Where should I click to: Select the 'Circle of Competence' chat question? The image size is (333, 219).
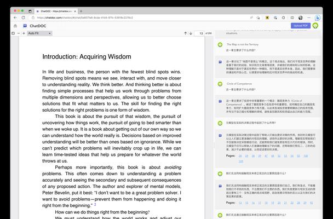239,84
